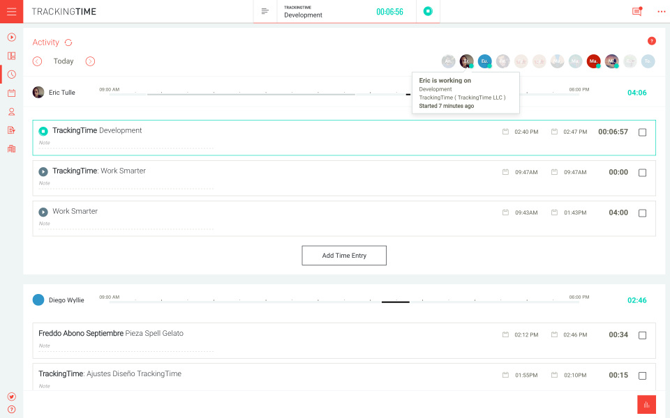
Task: Start timer for TrackingTime: Work Smarter entry
Action: [x=43, y=171]
